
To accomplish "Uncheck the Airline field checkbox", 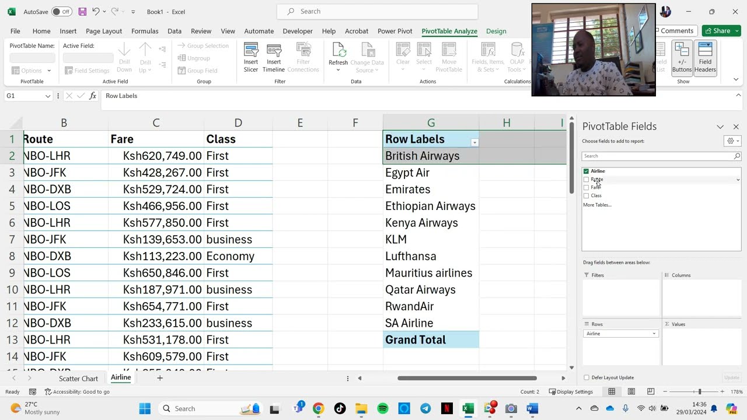I will click(586, 171).
